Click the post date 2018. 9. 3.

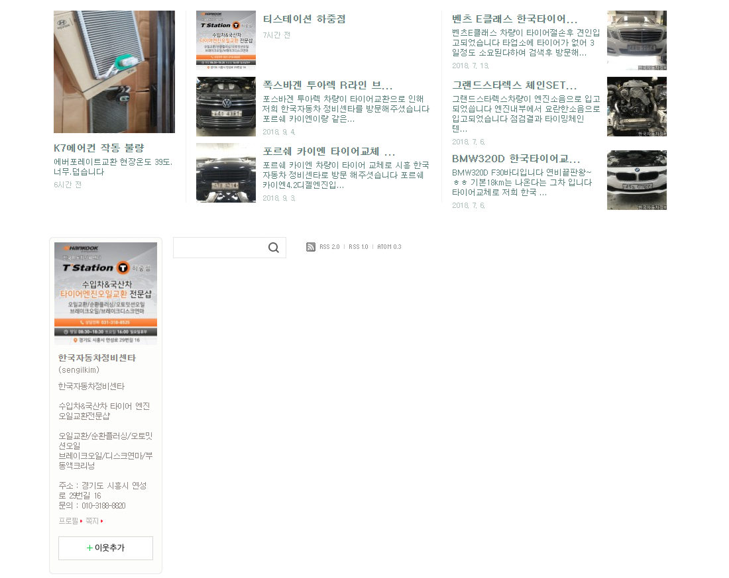279,198
